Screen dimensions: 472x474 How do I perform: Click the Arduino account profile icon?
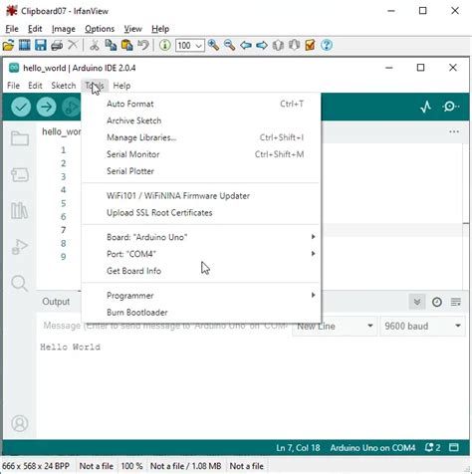[x=20, y=423]
